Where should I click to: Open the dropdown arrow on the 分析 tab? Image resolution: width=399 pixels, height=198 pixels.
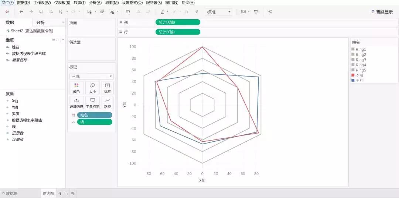click(63, 22)
